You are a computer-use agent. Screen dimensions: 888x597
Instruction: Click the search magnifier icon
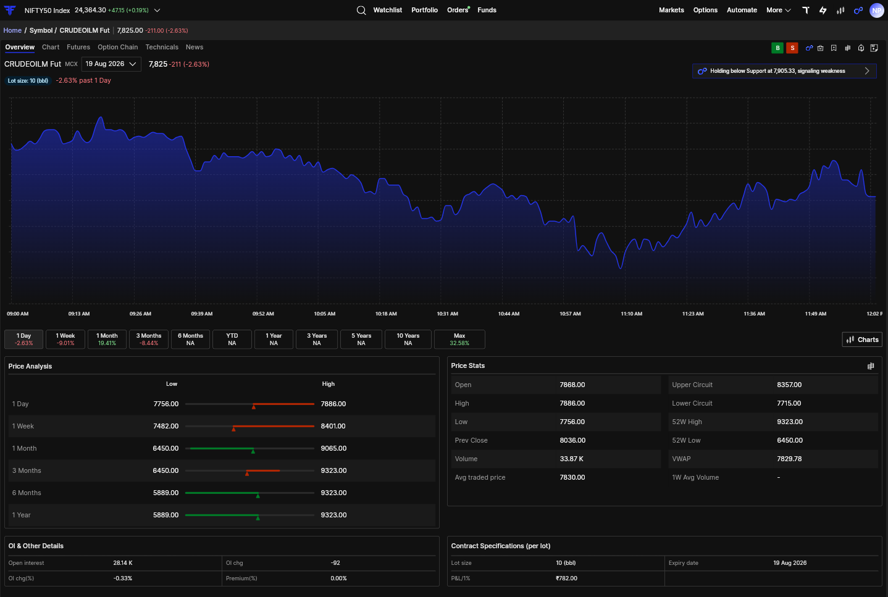[361, 10]
